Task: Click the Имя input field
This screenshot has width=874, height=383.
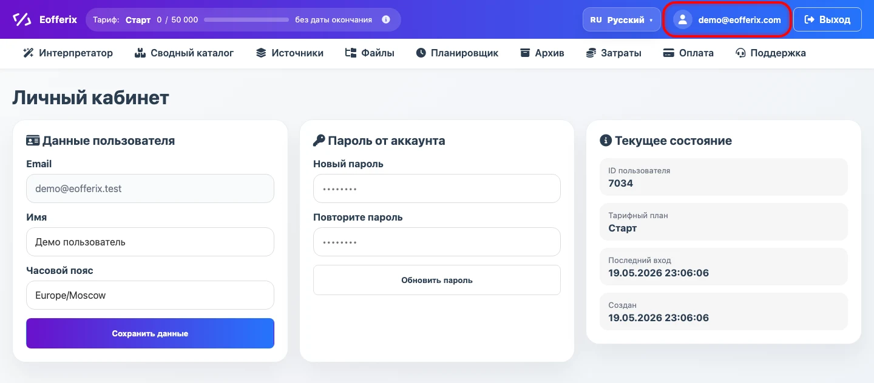Action: (150, 242)
